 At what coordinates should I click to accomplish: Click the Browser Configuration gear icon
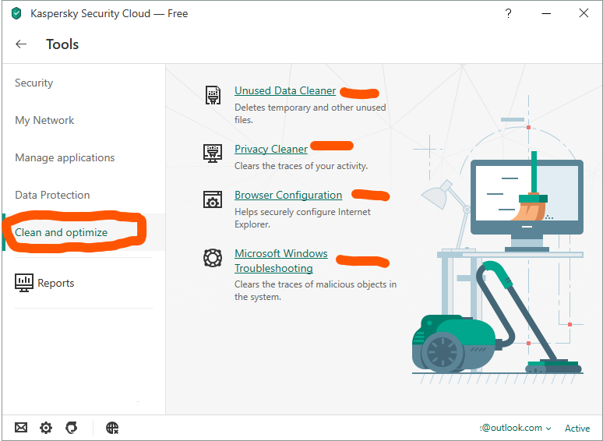[213, 199]
